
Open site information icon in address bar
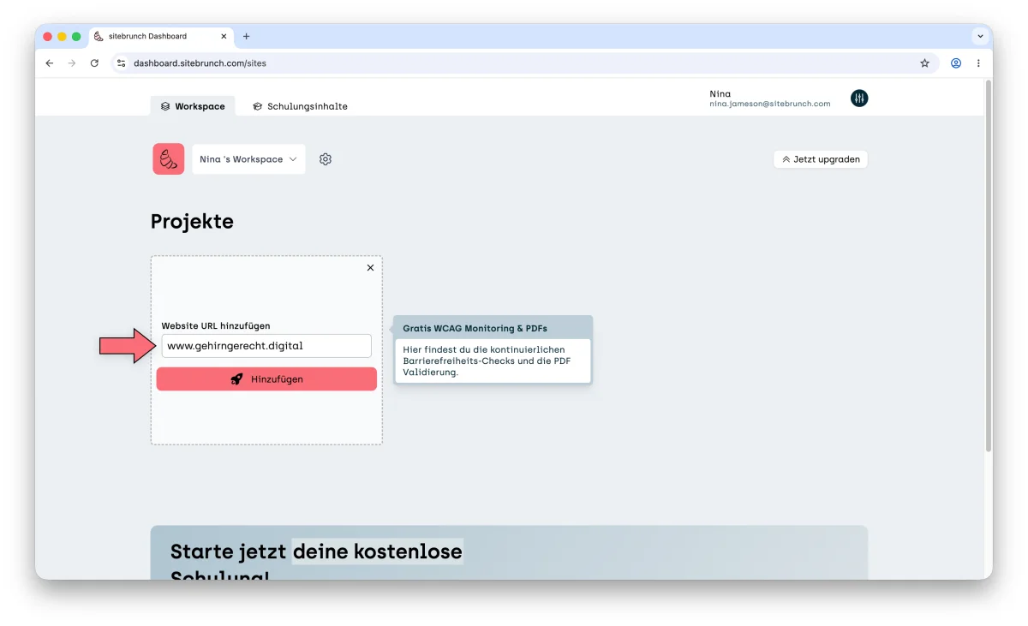121,63
